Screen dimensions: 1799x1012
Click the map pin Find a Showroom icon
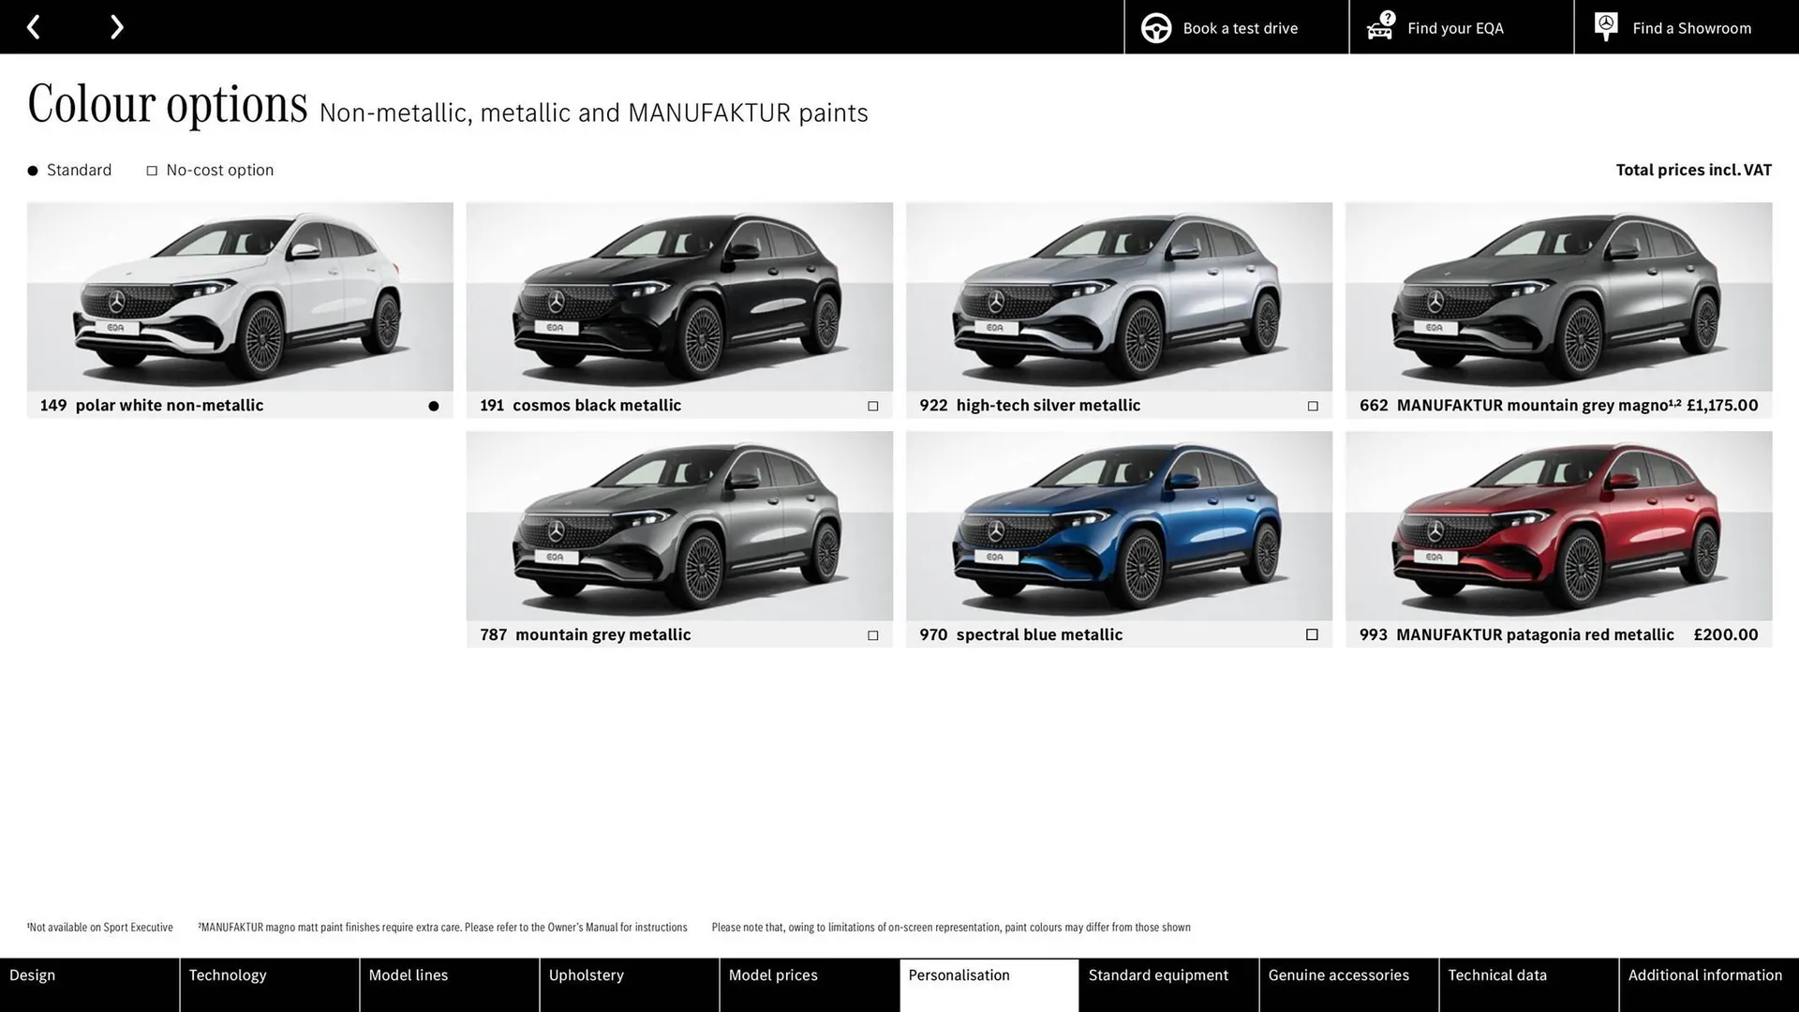(x=1604, y=25)
